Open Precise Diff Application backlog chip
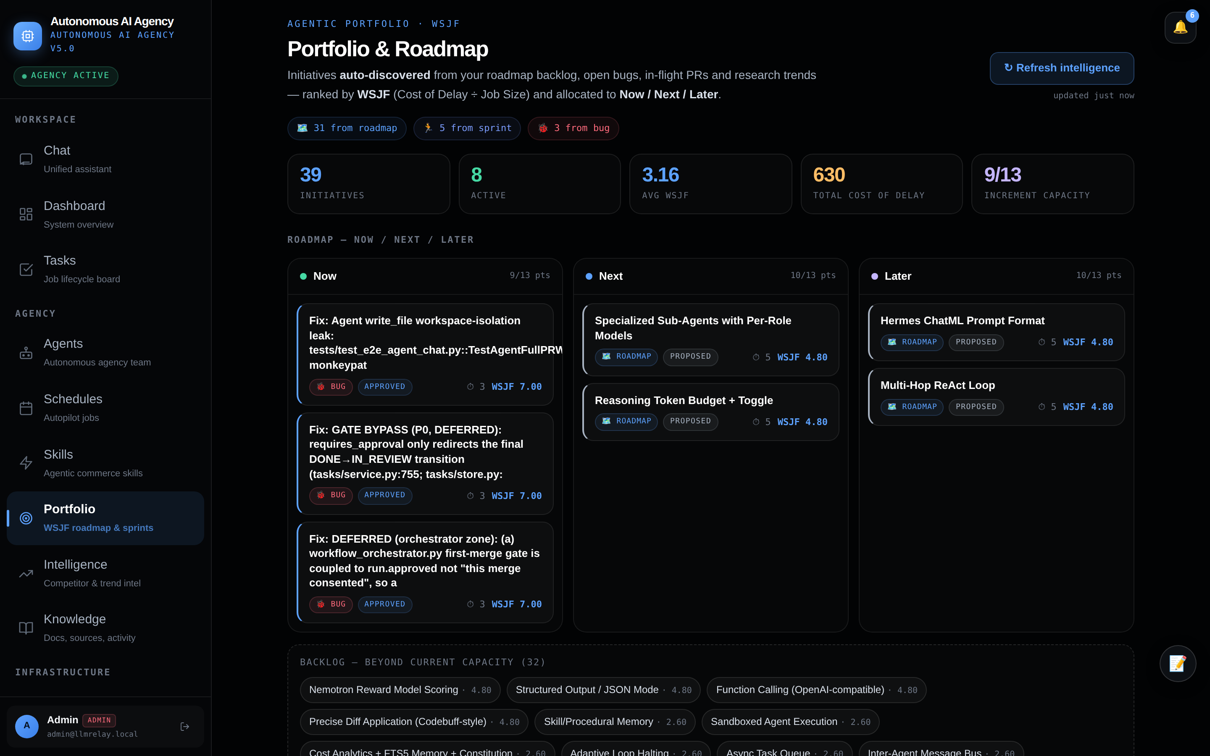Image resolution: width=1210 pixels, height=756 pixels. tap(414, 722)
